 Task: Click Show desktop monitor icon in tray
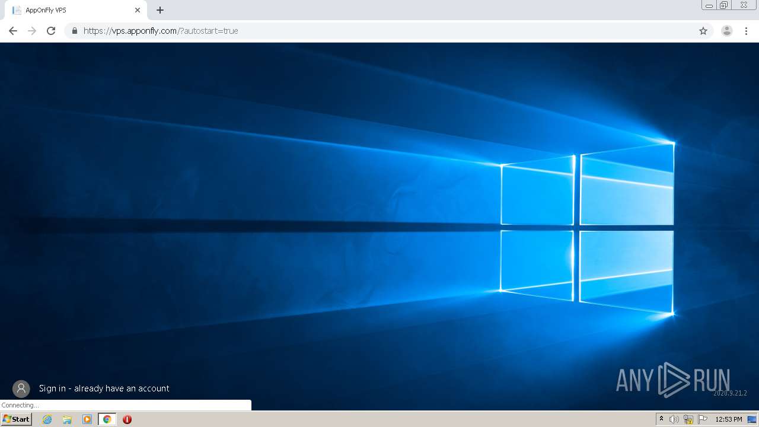(x=752, y=419)
